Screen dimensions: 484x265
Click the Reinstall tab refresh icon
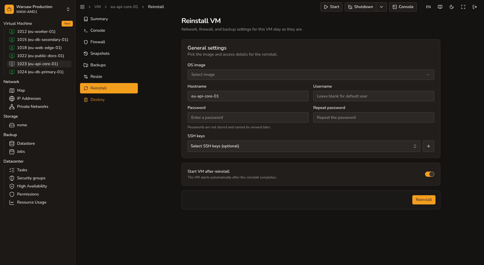pos(86,88)
